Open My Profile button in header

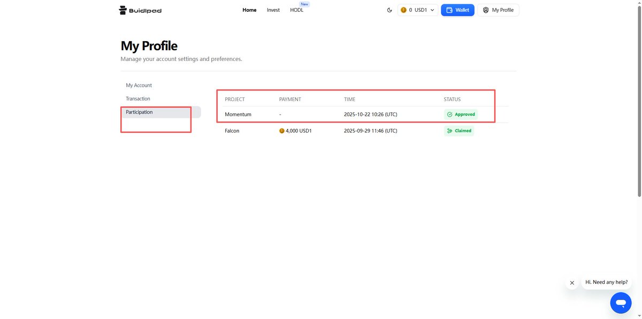click(498, 10)
